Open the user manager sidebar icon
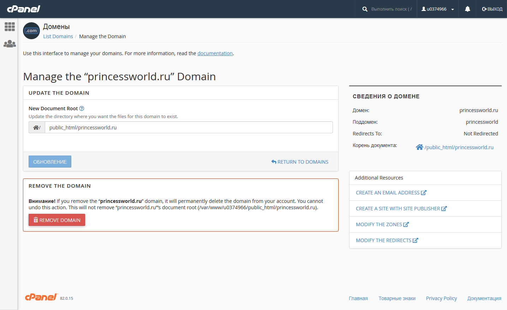Viewport: 507px width, 310px height. coord(10,44)
